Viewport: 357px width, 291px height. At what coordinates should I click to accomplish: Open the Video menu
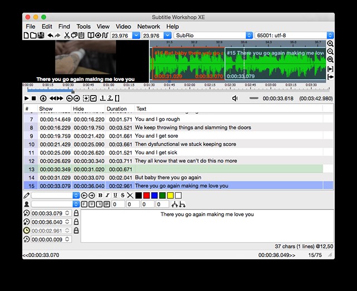(123, 27)
